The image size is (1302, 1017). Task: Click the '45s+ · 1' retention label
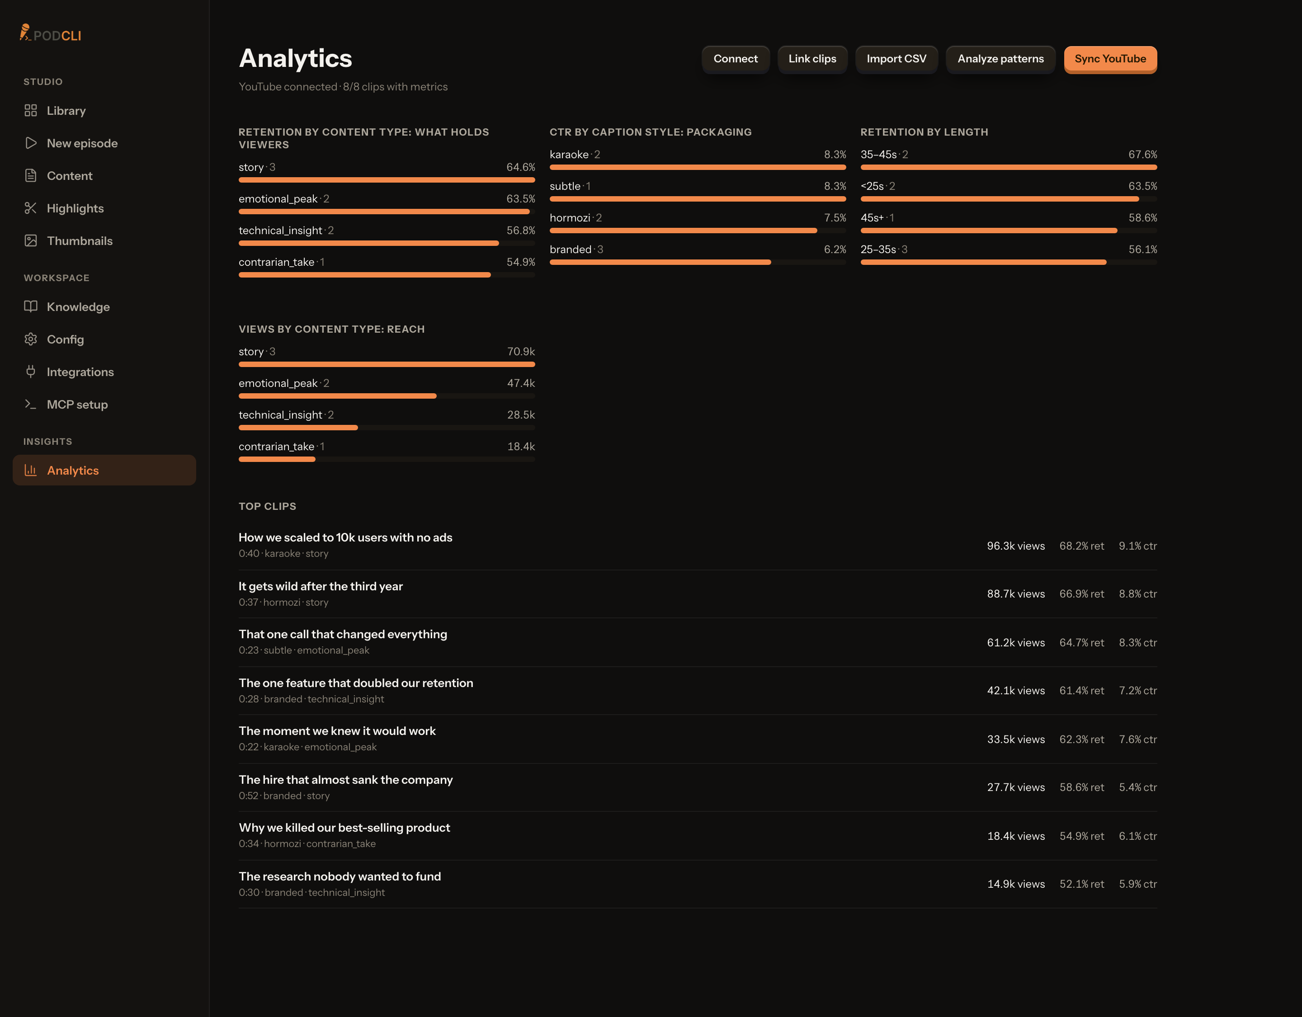pyautogui.click(x=877, y=217)
